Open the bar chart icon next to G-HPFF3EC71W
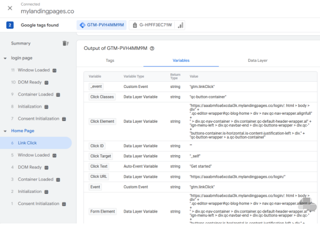The height and width of the screenshot is (231, 320). pos(181,25)
